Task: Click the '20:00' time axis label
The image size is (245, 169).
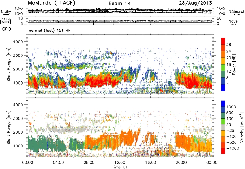Action: click(x=181, y=163)
